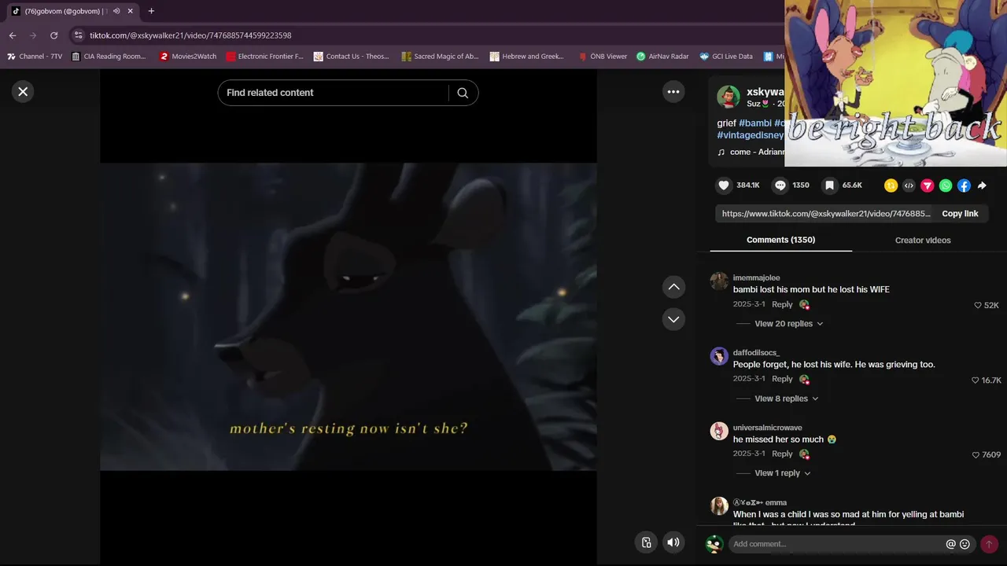Go to the previous video with up arrow
The image size is (1007, 566).
pos(673,287)
